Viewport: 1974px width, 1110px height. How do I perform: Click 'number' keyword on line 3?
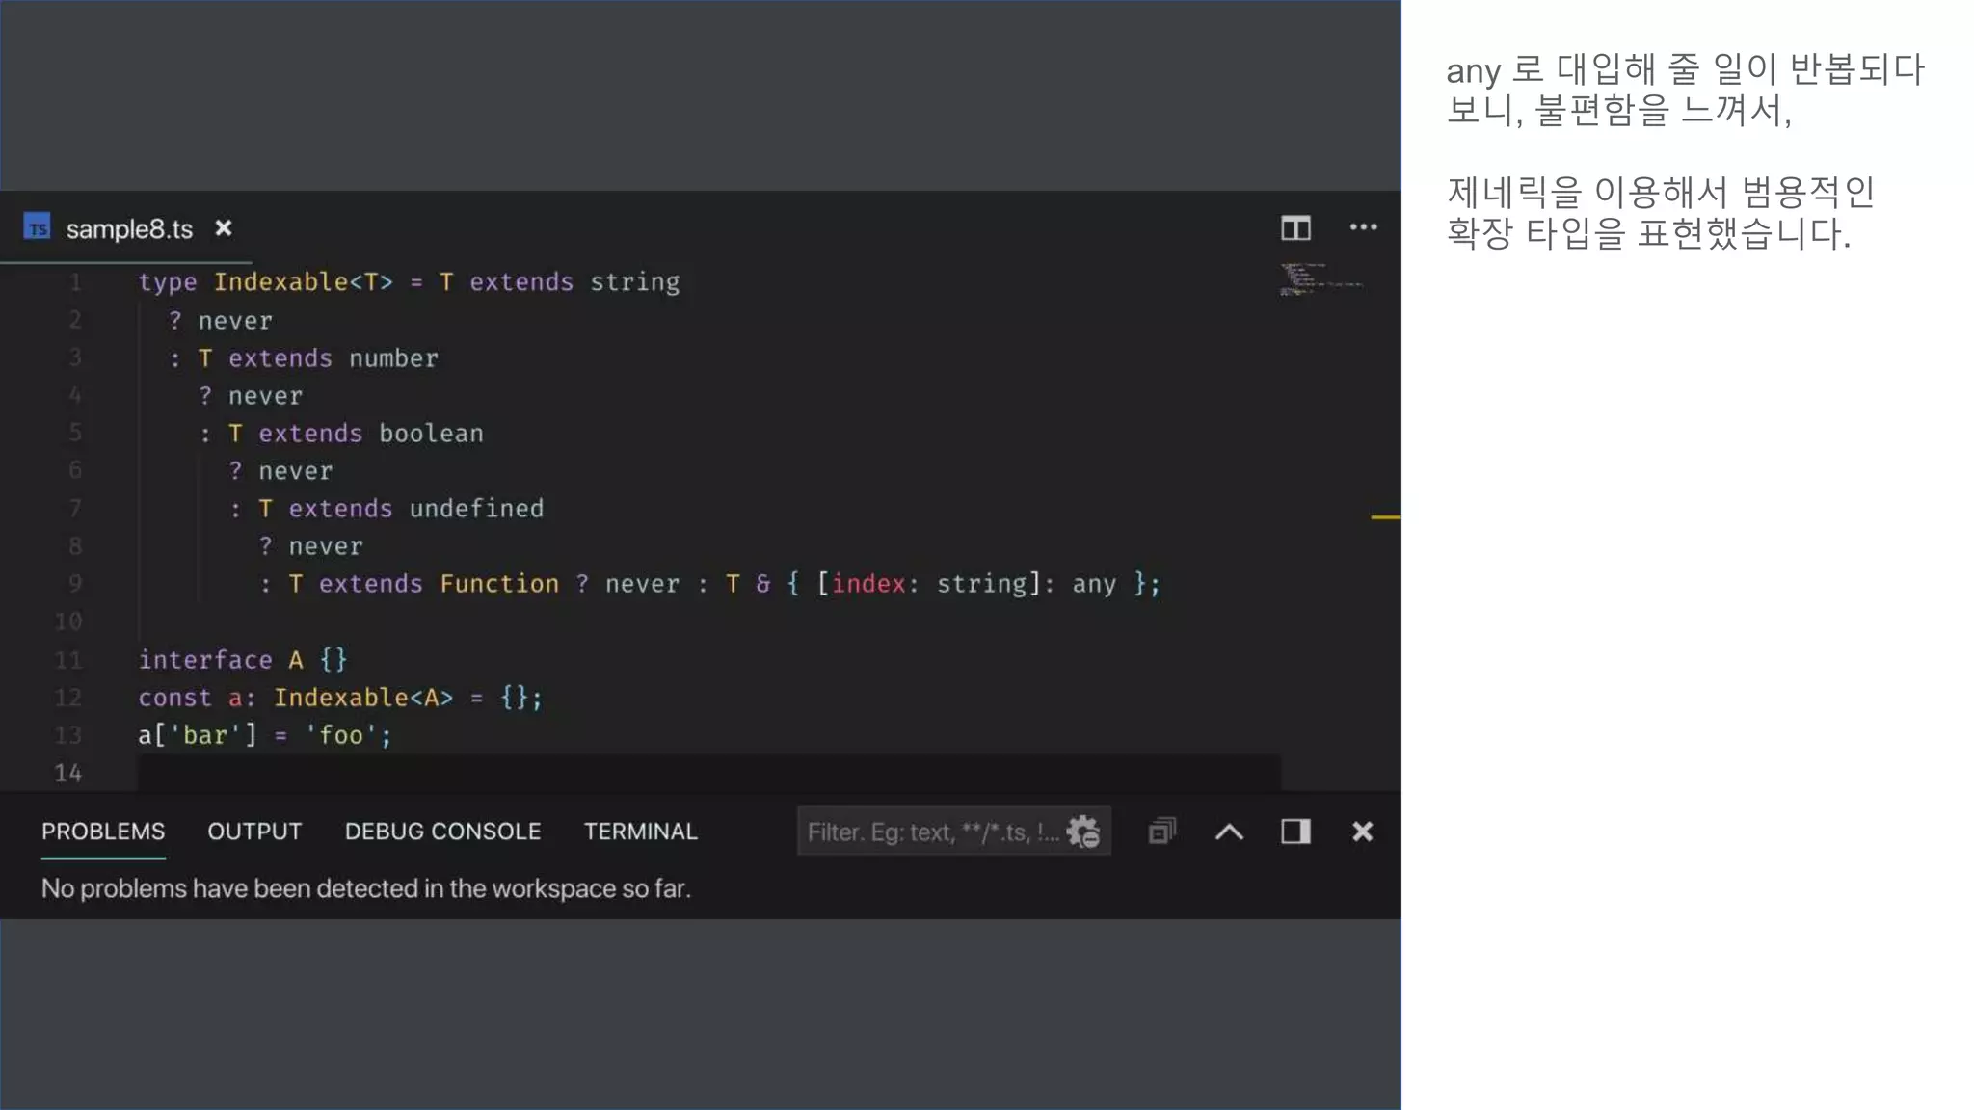(x=393, y=358)
